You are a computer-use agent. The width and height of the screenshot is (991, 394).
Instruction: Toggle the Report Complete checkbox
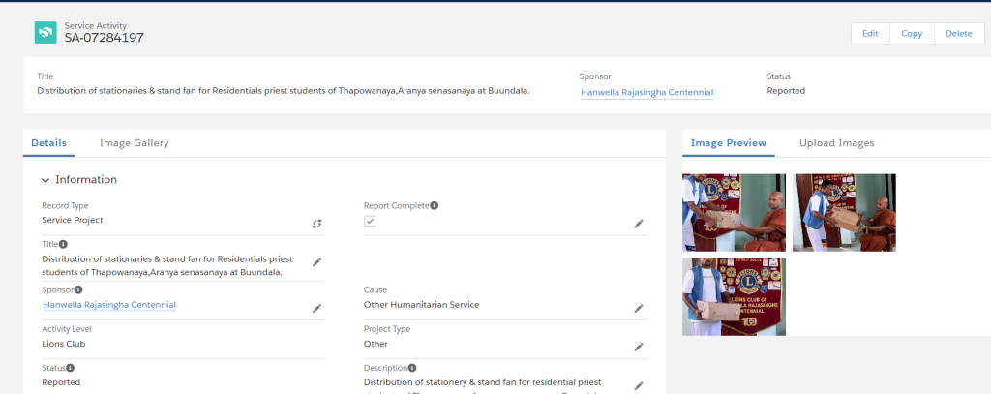370,222
